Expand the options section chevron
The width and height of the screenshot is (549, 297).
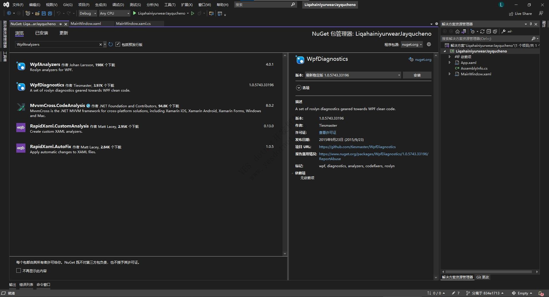[x=299, y=88]
